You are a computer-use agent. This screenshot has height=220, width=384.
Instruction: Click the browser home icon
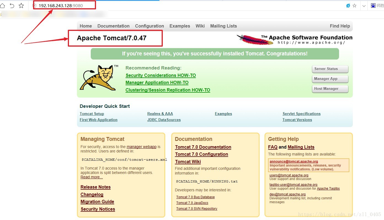pyautogui.click(x=2, y=6)
